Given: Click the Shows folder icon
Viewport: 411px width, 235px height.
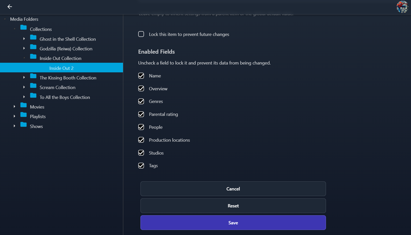Looking at the screenshot, I should coord(24,124).
